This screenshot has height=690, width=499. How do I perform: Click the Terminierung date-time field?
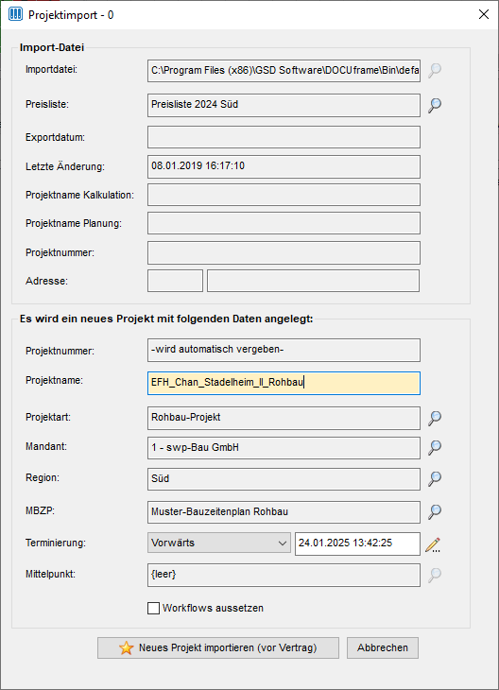point(357,543)
